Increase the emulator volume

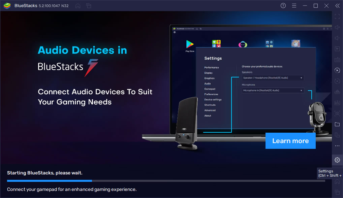337,27
